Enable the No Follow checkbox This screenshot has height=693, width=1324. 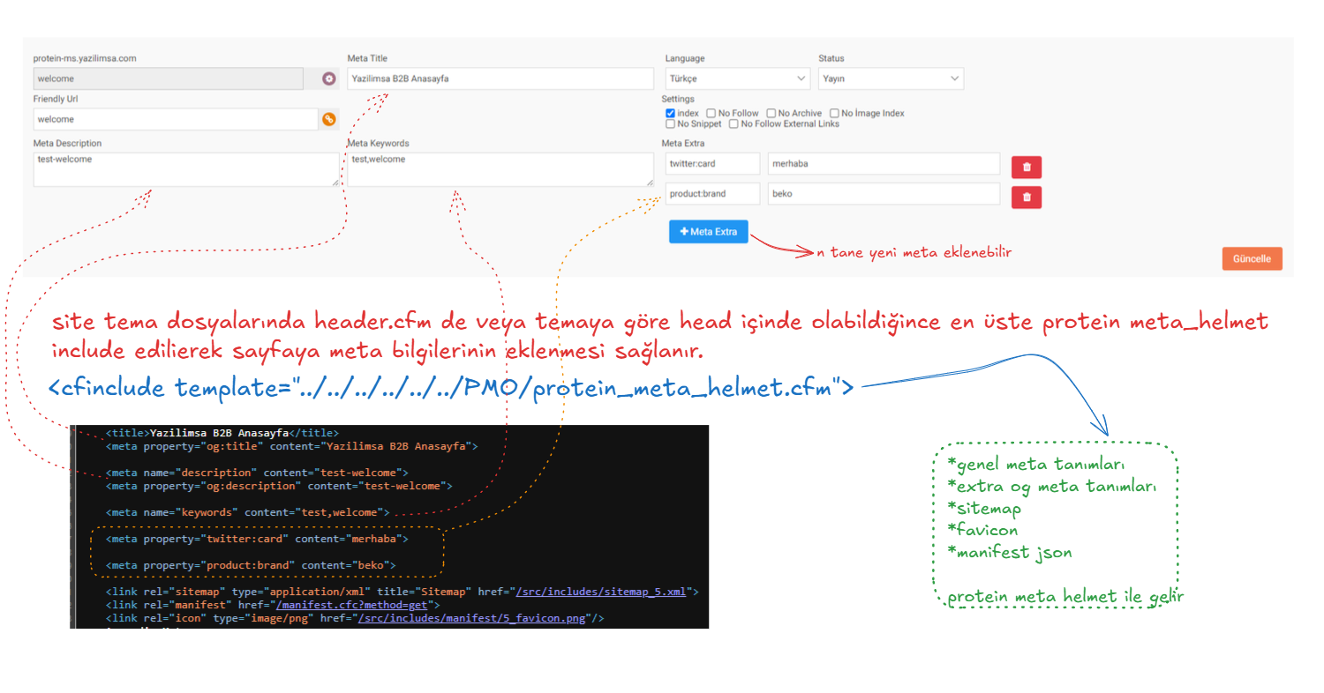[711, 114]
